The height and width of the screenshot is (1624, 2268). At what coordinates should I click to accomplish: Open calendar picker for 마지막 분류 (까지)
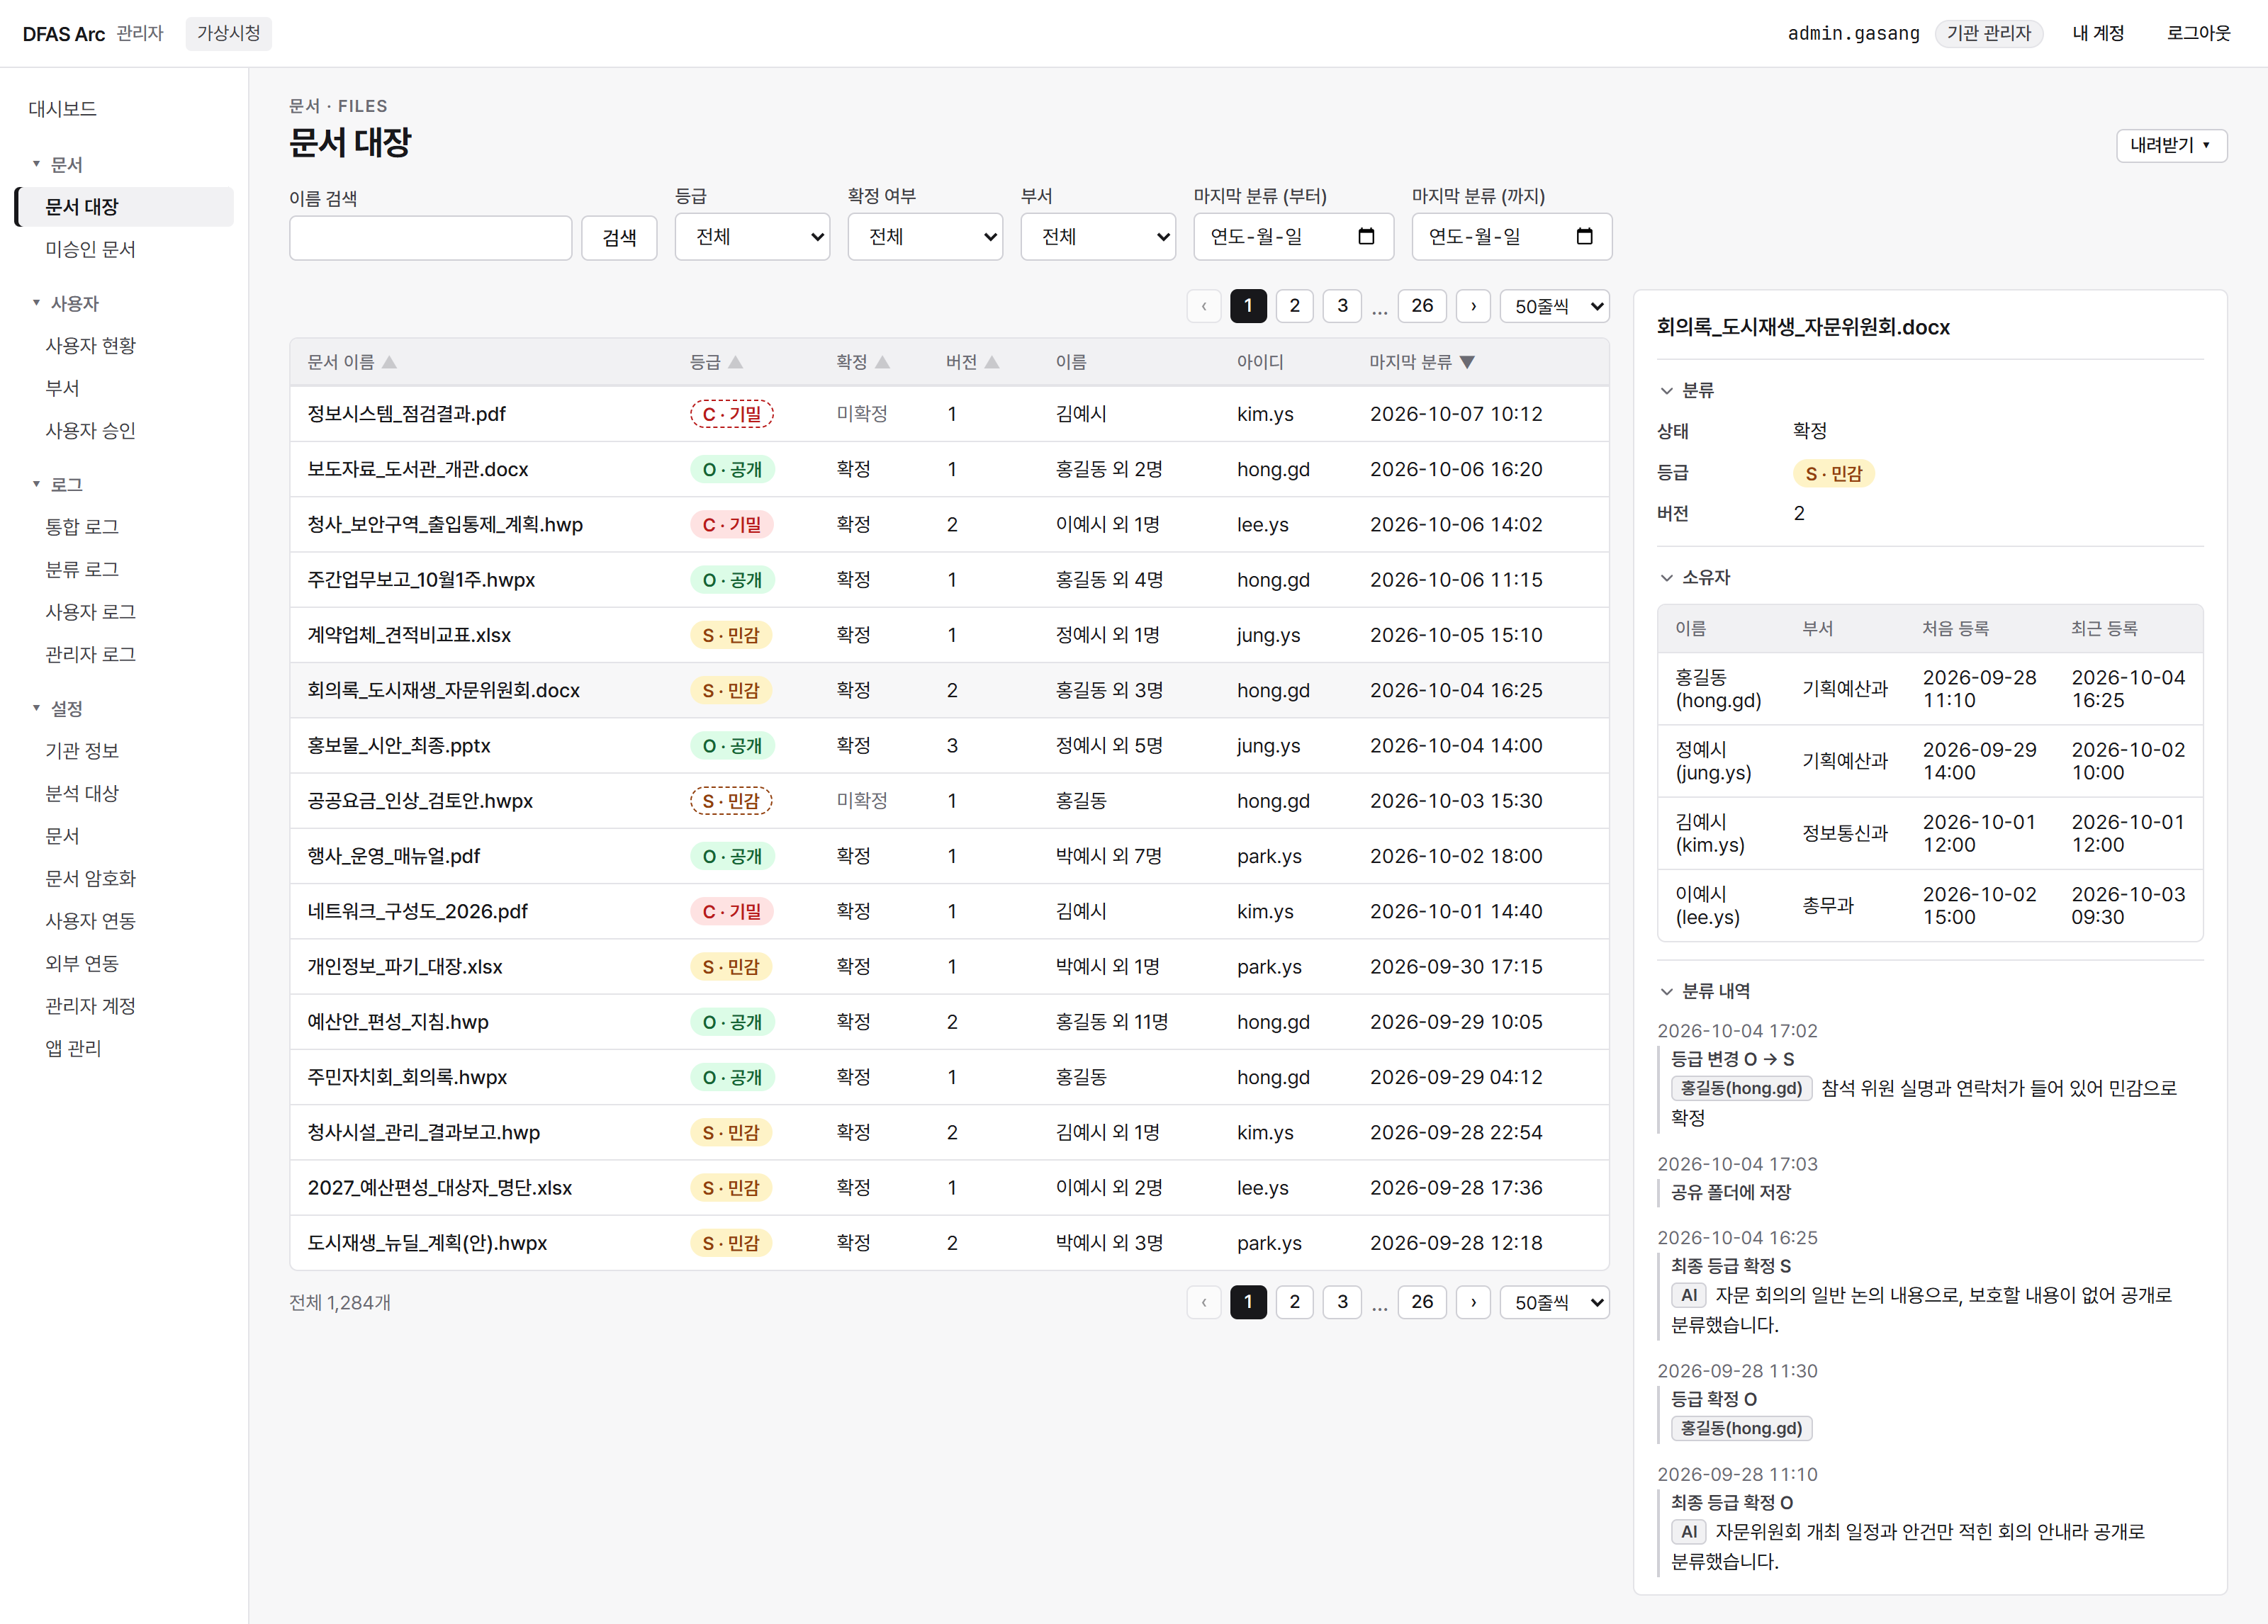[x=1584, y=237]
